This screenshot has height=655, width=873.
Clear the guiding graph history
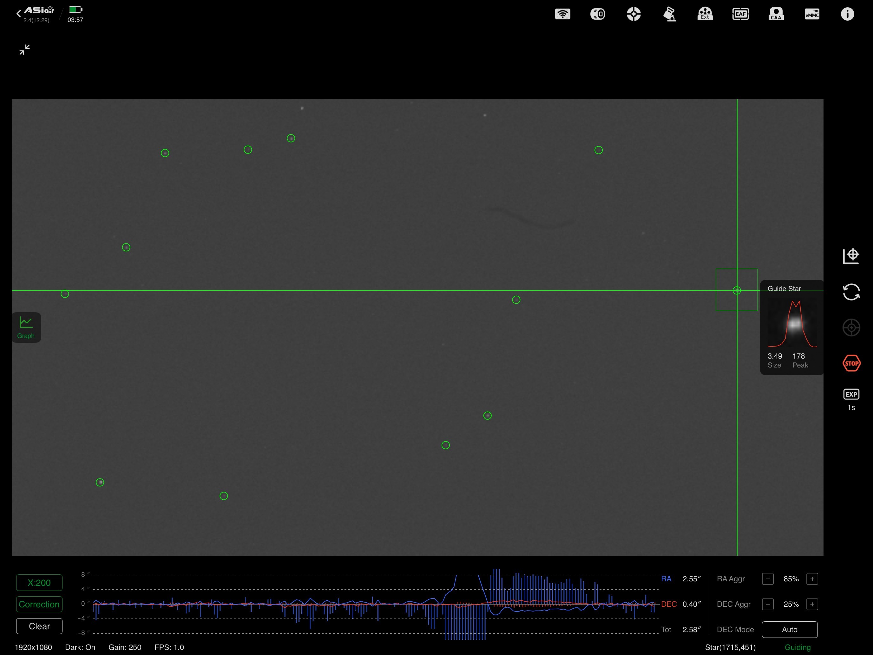coord(39,626)
